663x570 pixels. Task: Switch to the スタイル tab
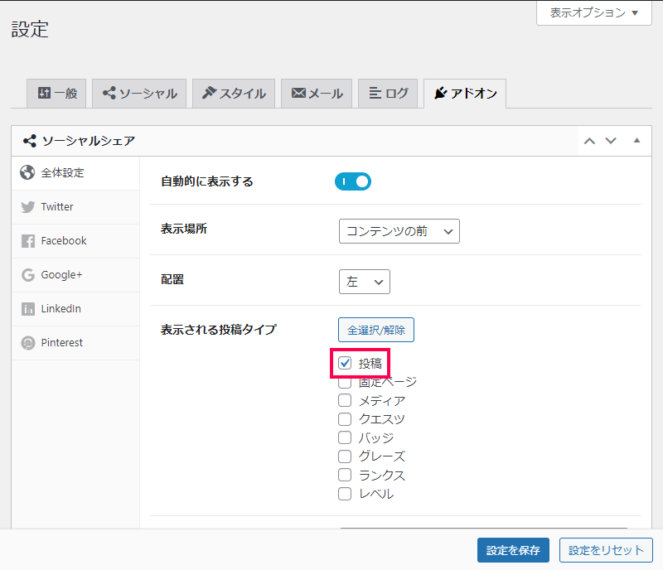pos(234,93)
